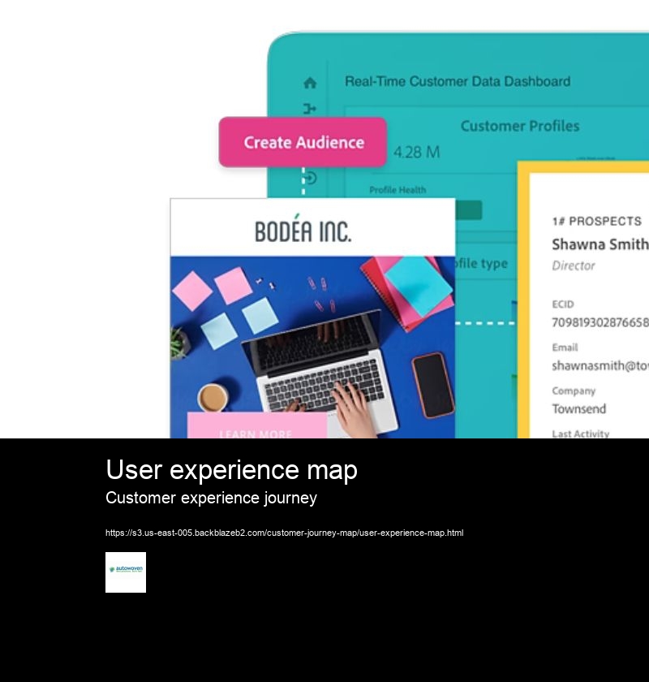Click the Real-Time Customer Data Dashboard title
649x682 pixels.
458,81
